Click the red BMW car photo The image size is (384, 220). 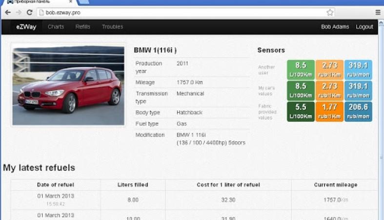pos(68,85)
